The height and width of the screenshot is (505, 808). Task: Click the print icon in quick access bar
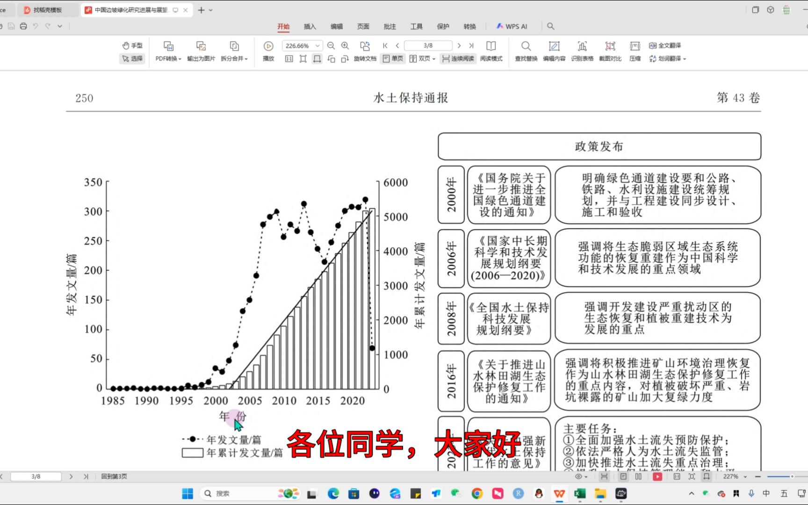click(x=23, y=26)
